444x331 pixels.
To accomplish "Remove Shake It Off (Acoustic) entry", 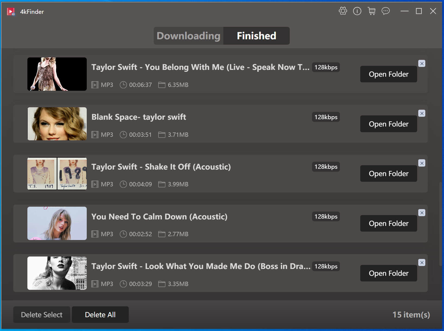I will [422, 163].
